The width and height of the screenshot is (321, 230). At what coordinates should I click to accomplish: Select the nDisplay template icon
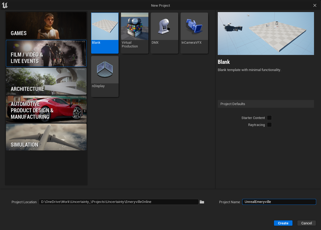pos(105,70)
